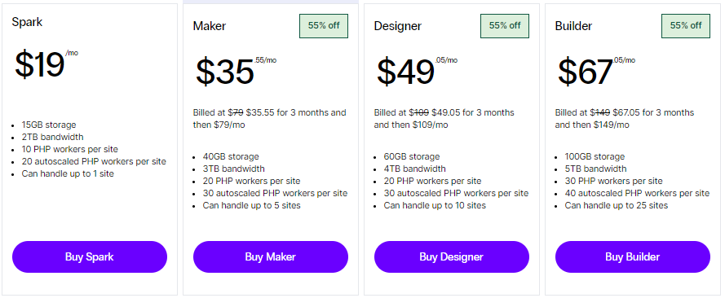Click the Maker plan title
This screenshot has height=298, width=725.
pos(210,26)
